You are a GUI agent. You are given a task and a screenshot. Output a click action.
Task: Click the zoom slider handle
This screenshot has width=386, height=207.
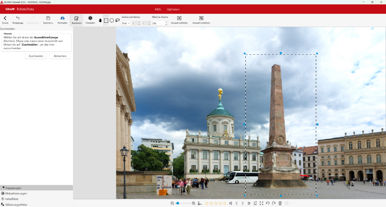coord(178,203)
